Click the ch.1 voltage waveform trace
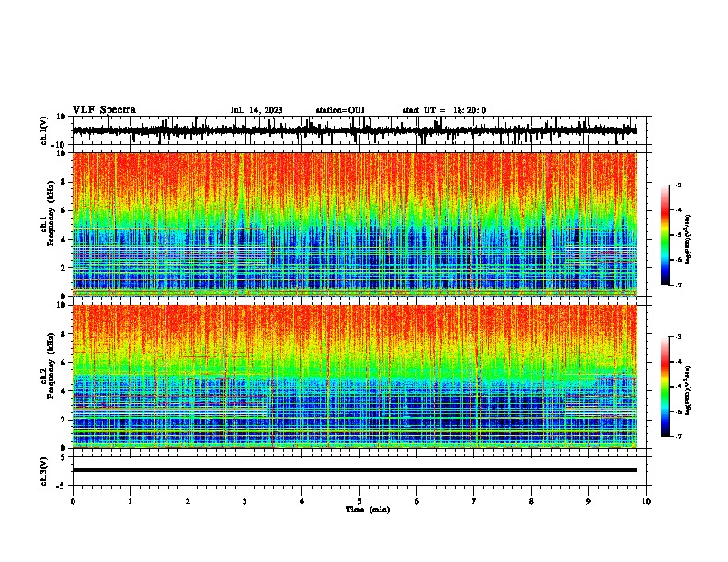The width and height of the screenshot is (728, 562). [354, 130]
